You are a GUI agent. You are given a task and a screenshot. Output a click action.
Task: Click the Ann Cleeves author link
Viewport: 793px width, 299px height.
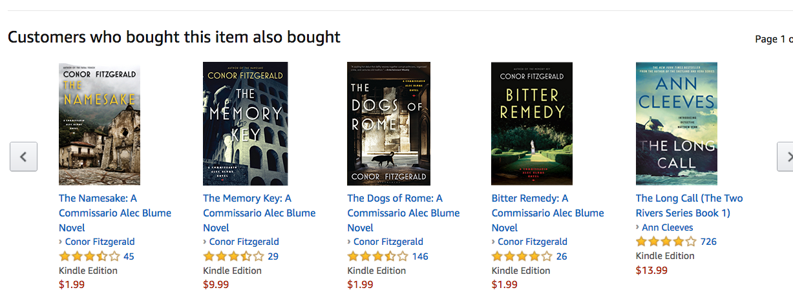668,227
